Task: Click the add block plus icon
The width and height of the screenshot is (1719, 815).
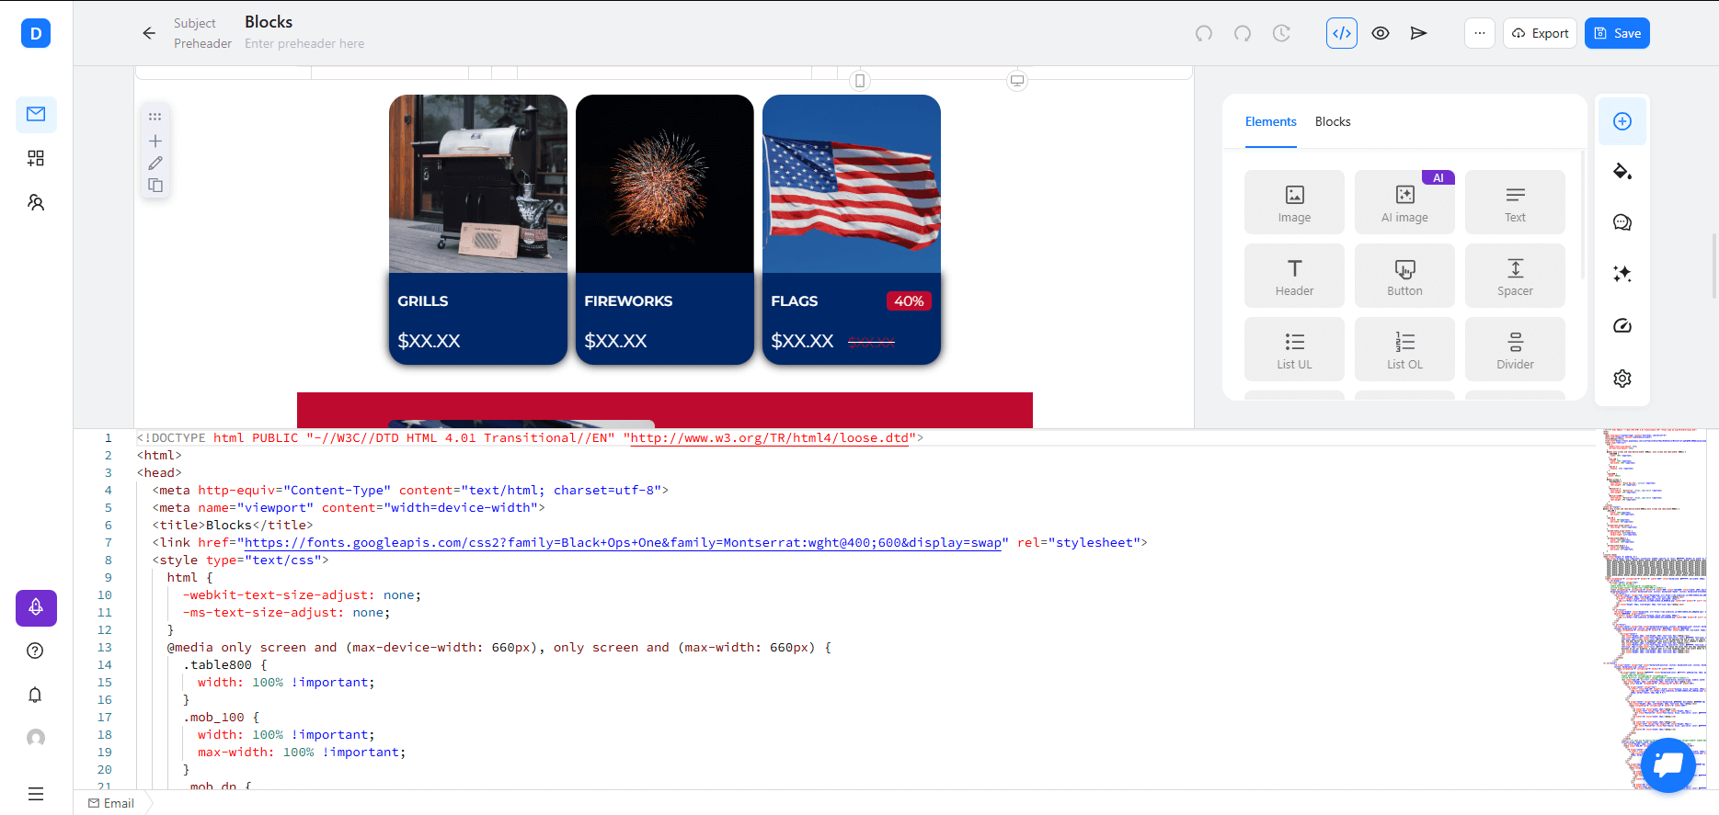Action: pyautogui.click(x=155, y=141)
